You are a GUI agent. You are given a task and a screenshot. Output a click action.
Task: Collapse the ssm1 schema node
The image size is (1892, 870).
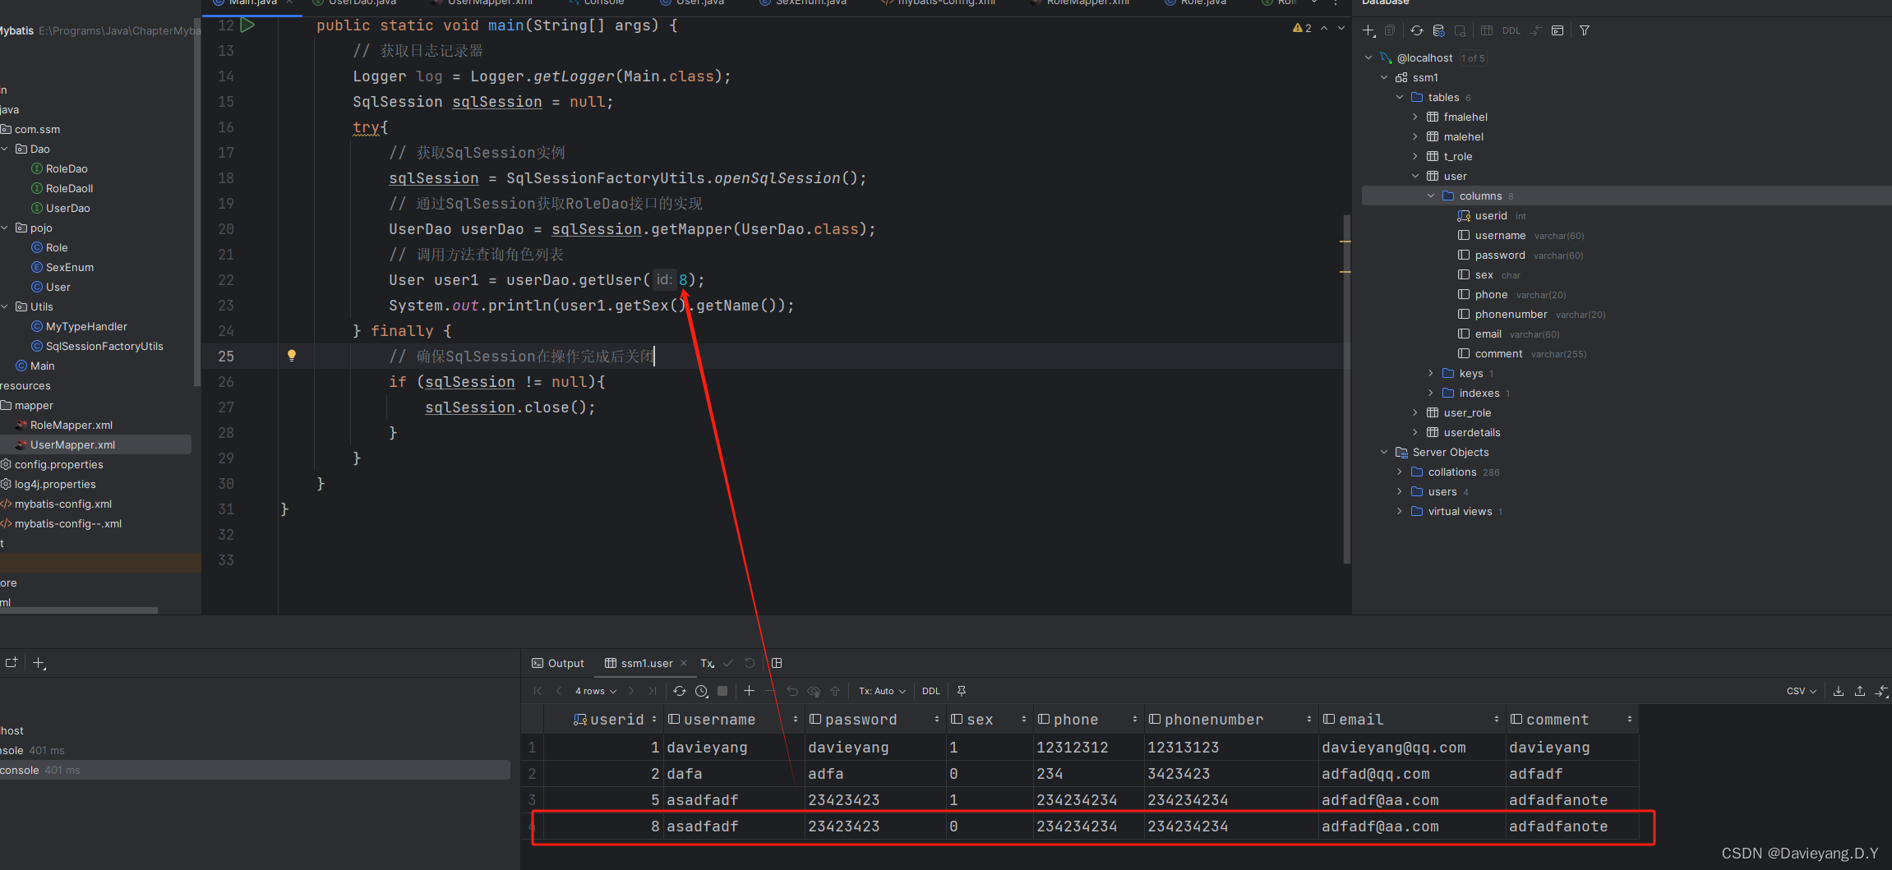[1384, 77]
